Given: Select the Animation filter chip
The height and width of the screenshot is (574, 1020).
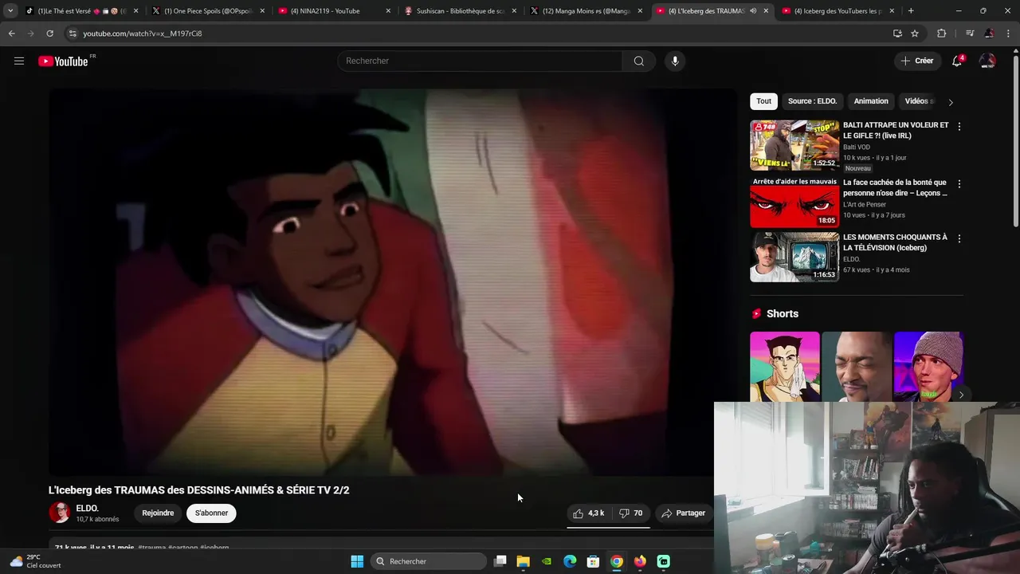Looking at the screenshot, I should pyautogui.click(x=871, y=101).
